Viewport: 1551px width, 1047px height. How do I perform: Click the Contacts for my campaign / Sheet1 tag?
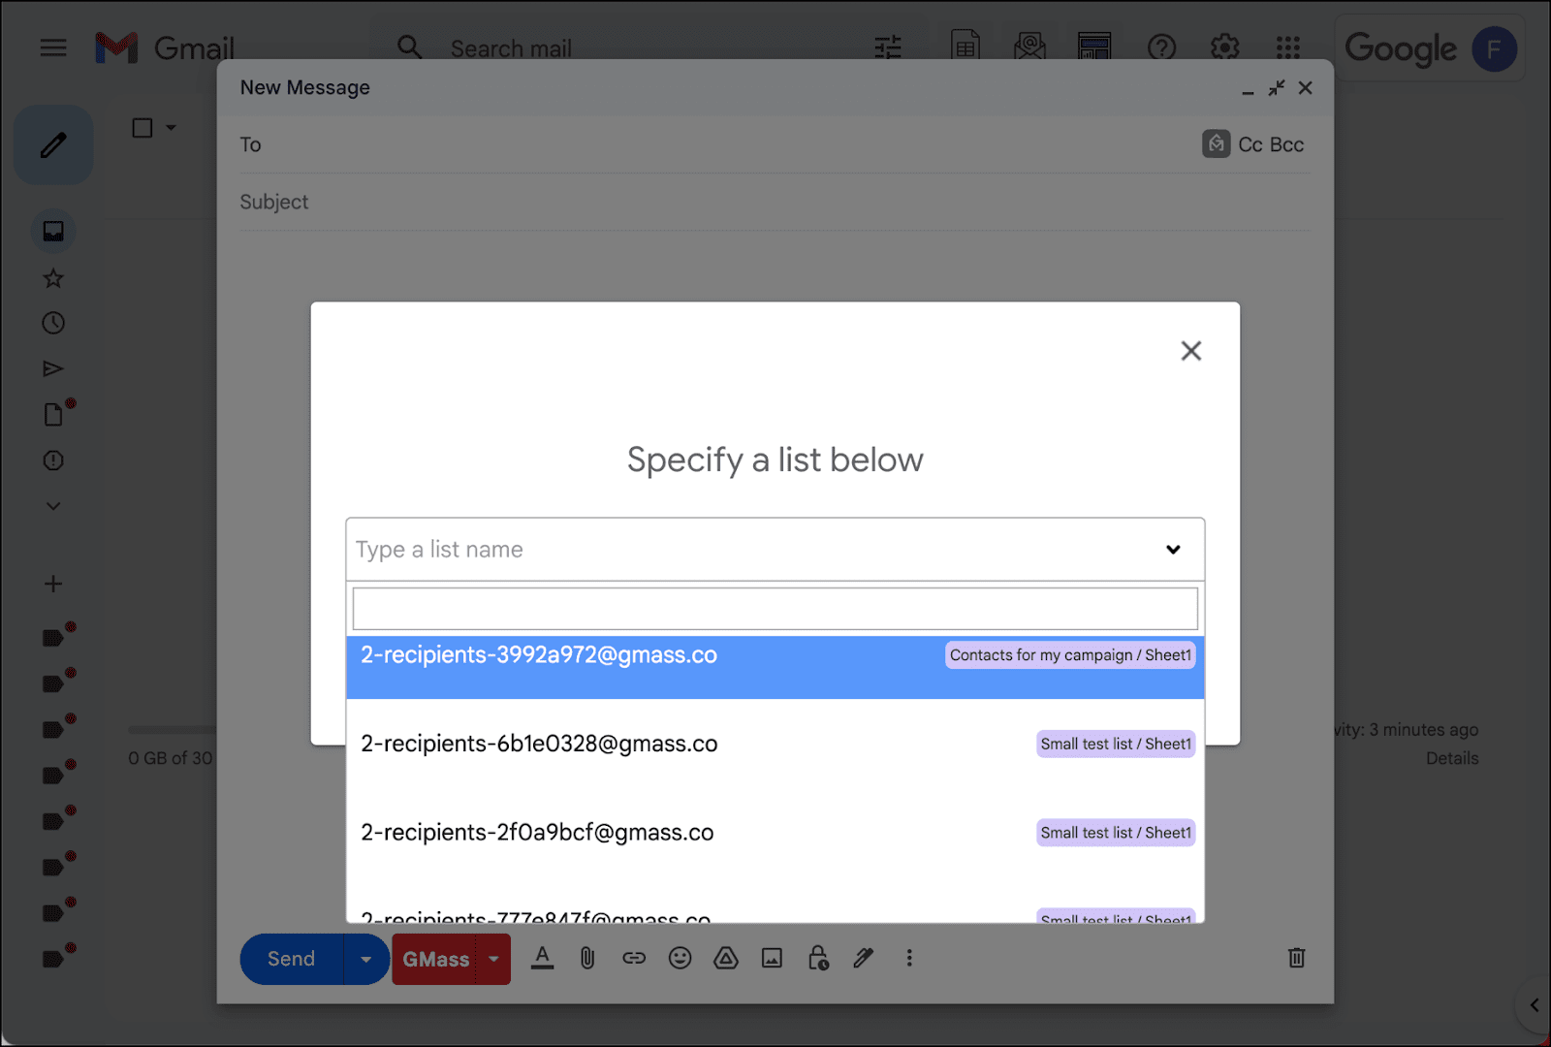[1070, 655]
